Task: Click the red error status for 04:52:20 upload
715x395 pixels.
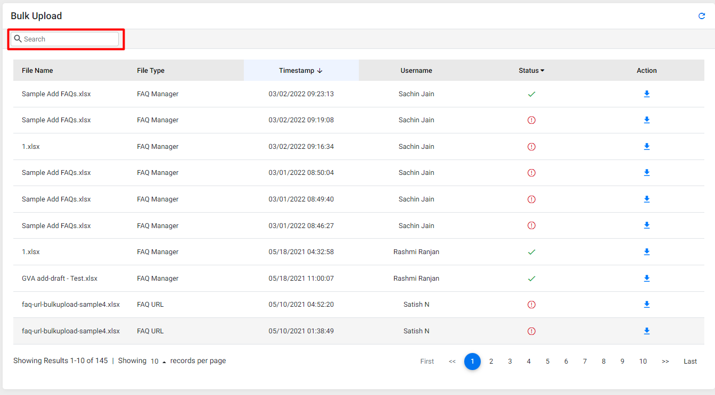Action: coord(531,305)
